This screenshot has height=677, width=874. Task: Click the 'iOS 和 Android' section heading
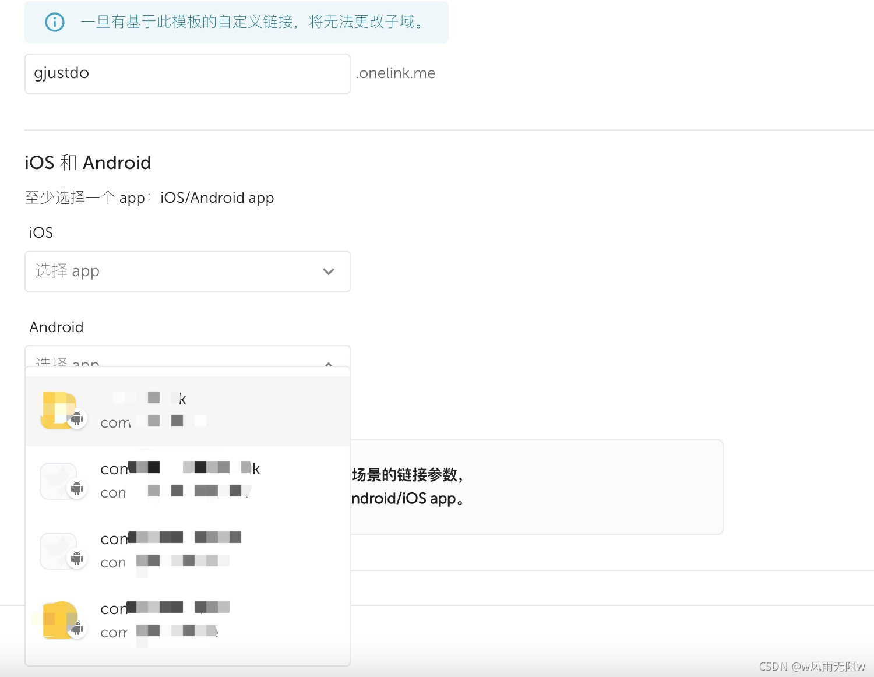pos(88,163)
